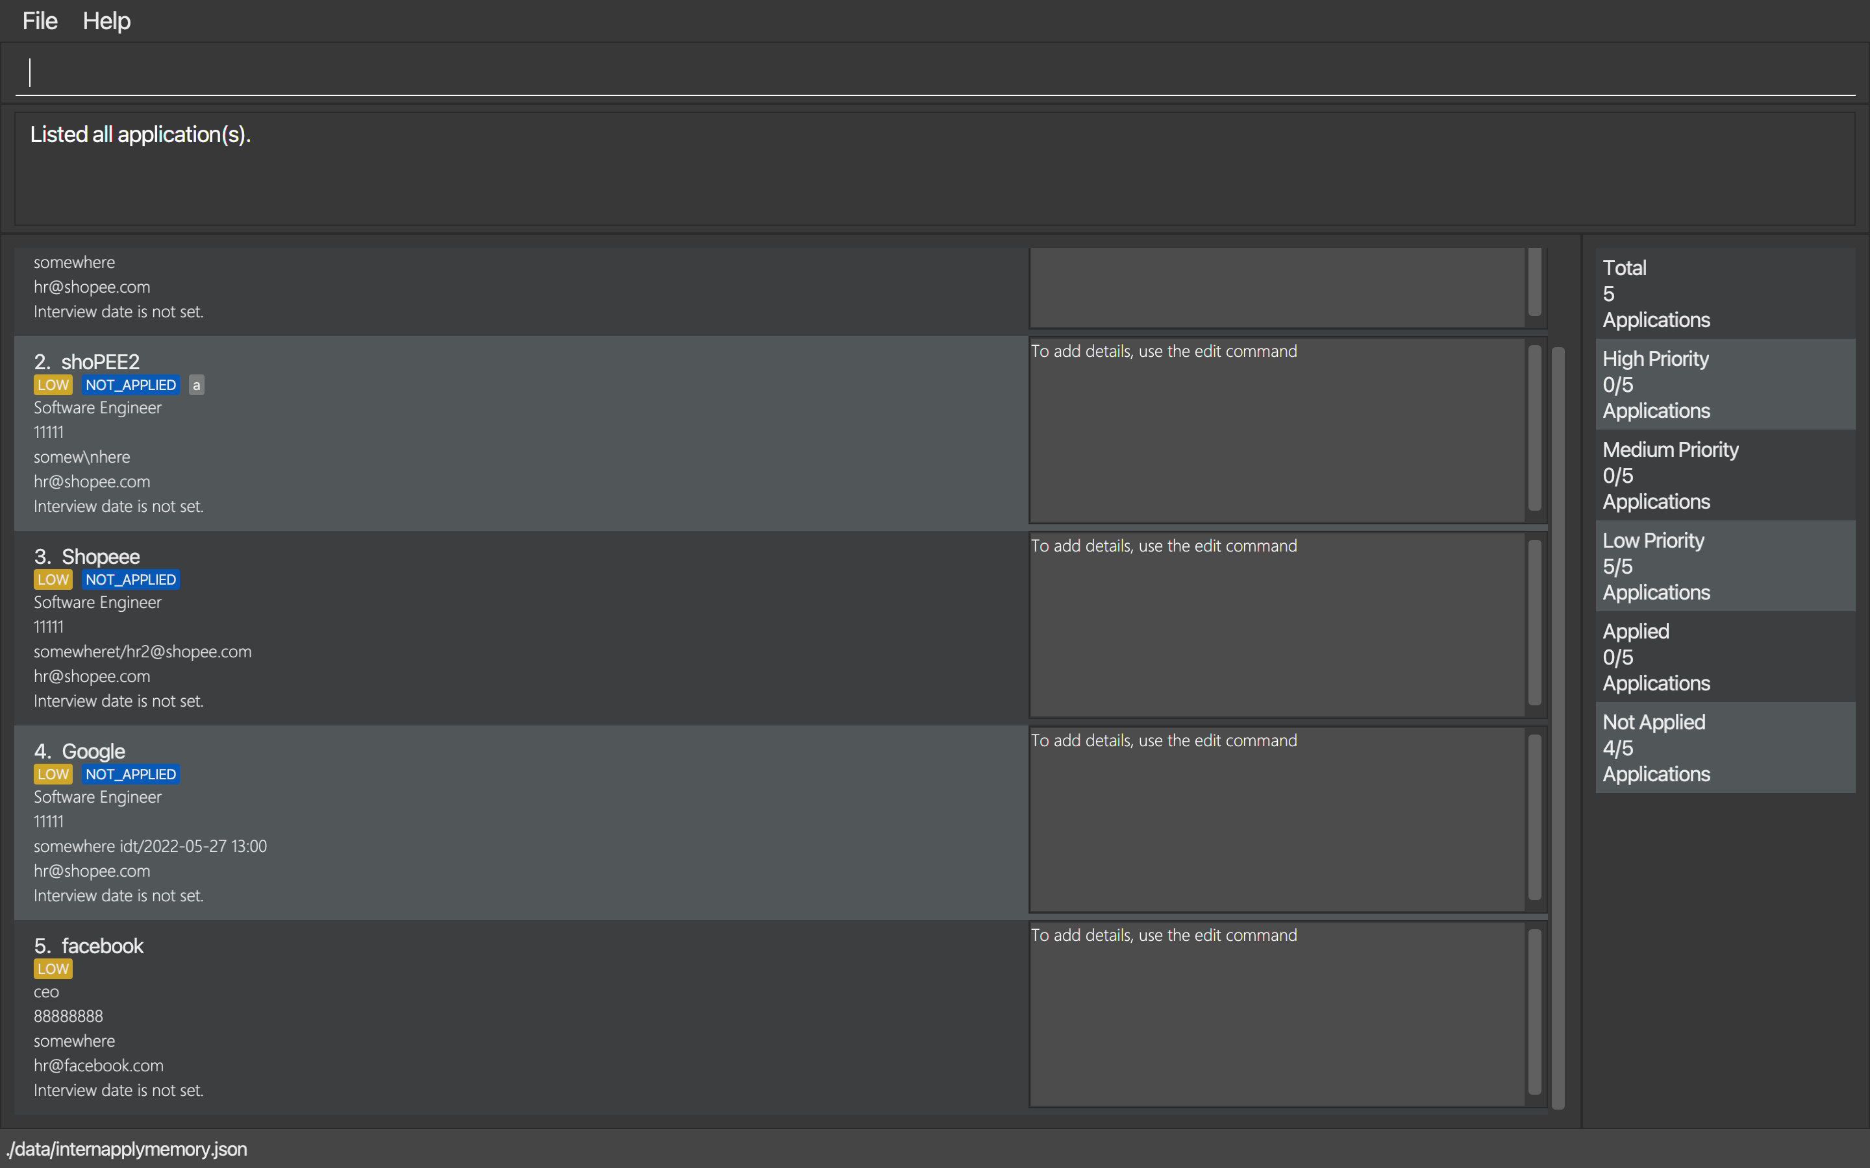
Task: Click the LOW tag on Google entry
Action: point(53,774)
